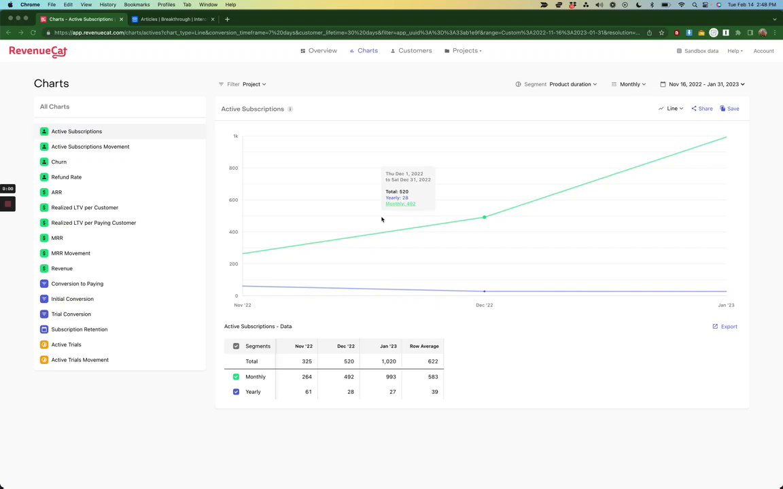Export the Active Subscriptions data
Viewport: 783px width, 489px height.
725,326
